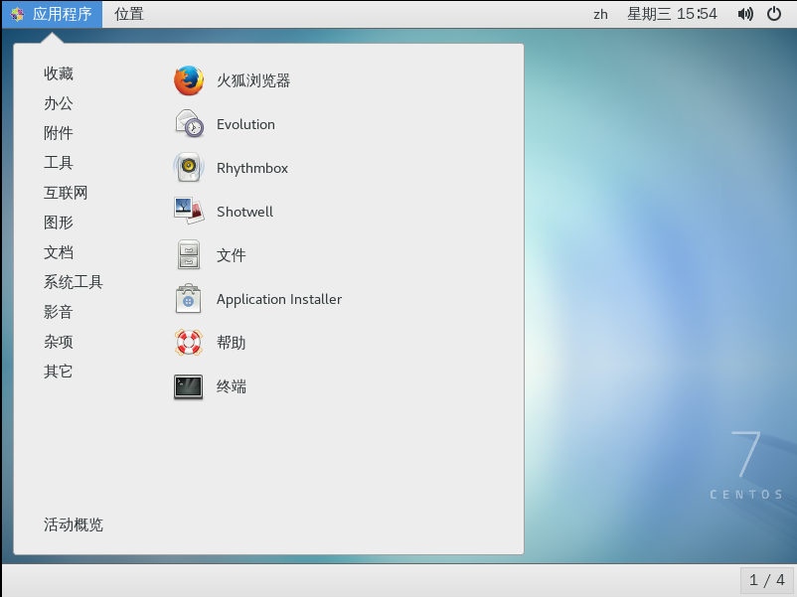The image size is (797, 597).
Task: Select the 影音 sound and video category
Action: [x=59, y=312]
